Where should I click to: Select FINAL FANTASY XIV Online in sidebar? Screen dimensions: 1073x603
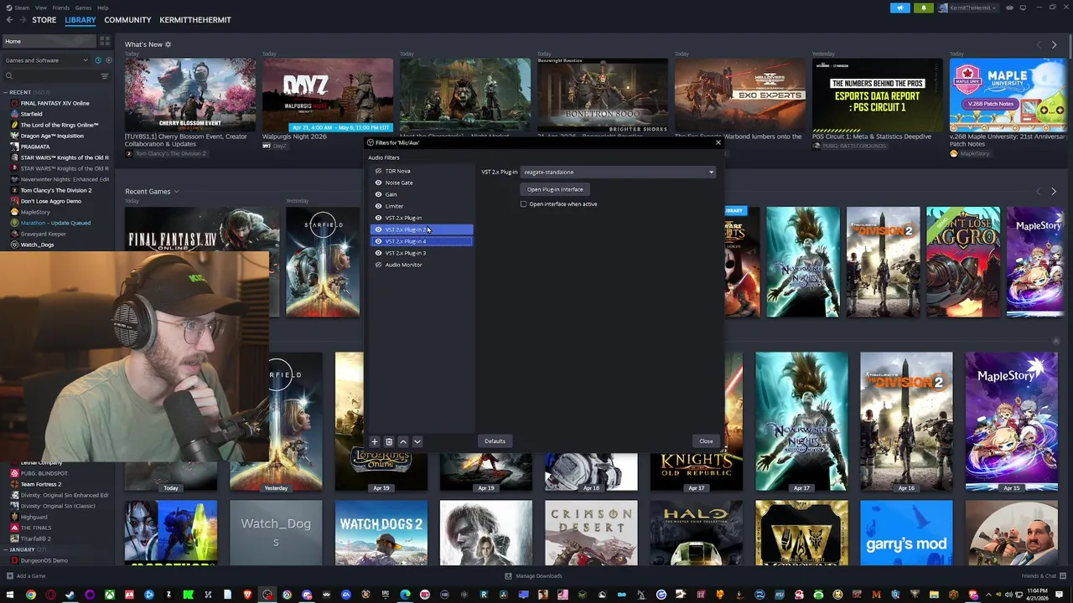54,103
